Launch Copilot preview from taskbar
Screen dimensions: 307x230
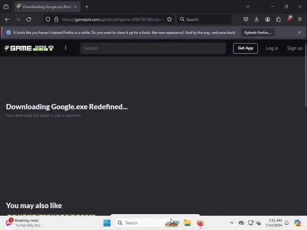click(297, 223)
